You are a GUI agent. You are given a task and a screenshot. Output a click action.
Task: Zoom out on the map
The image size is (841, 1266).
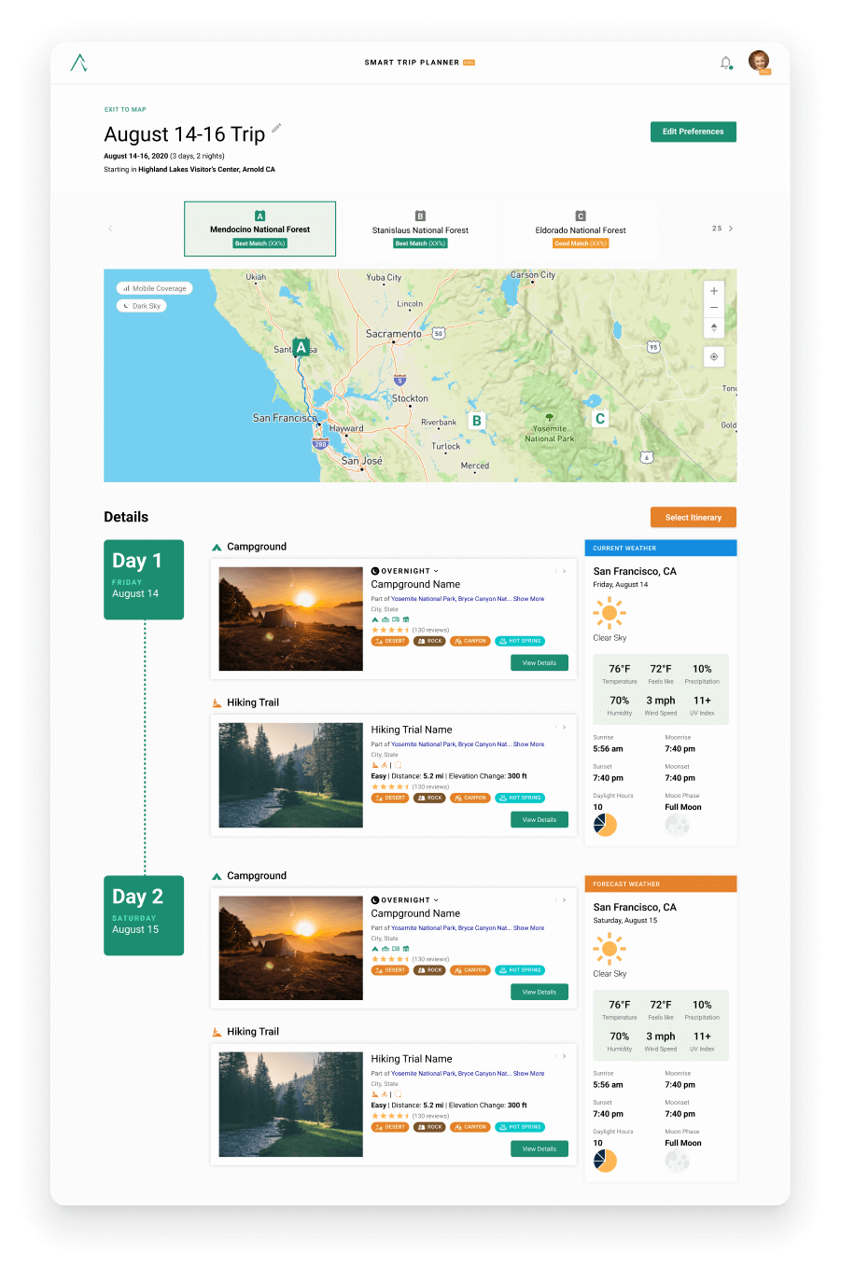714,308
